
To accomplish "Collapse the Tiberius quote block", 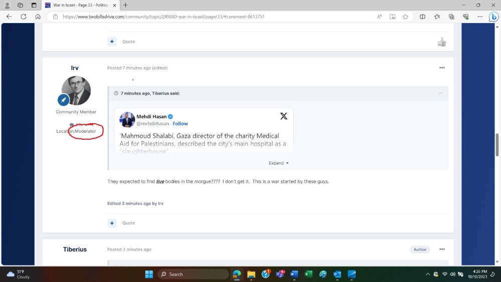I will pos(116,93).
